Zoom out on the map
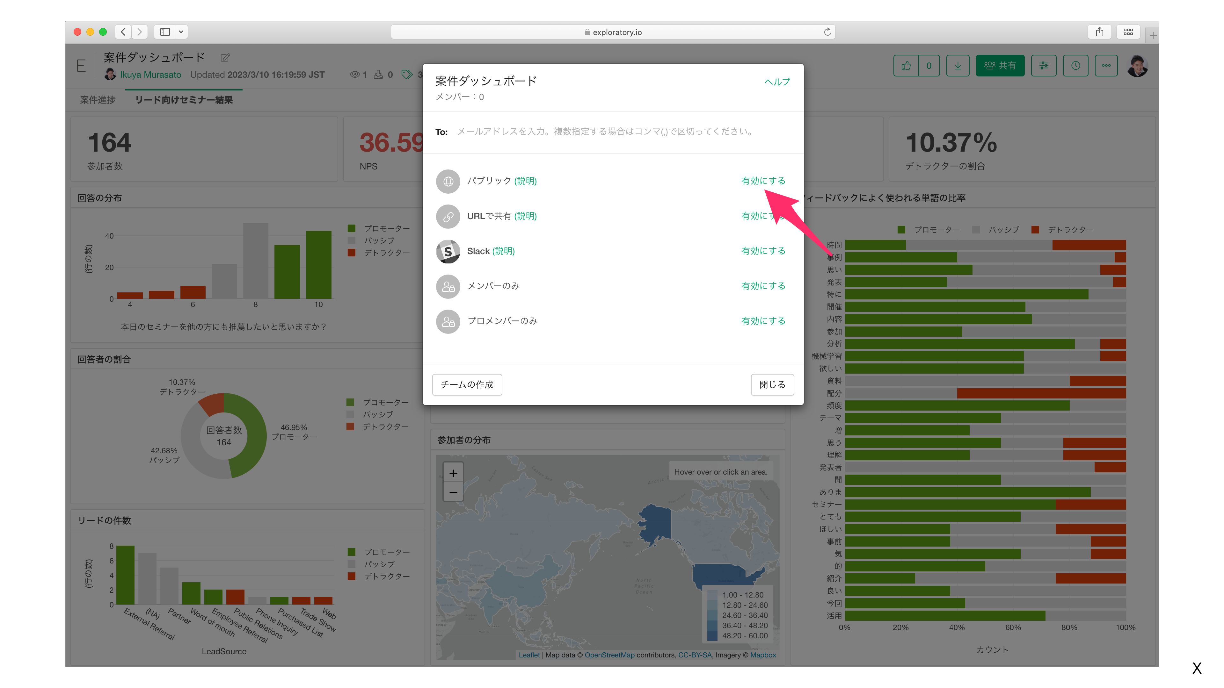 [453, 492]
